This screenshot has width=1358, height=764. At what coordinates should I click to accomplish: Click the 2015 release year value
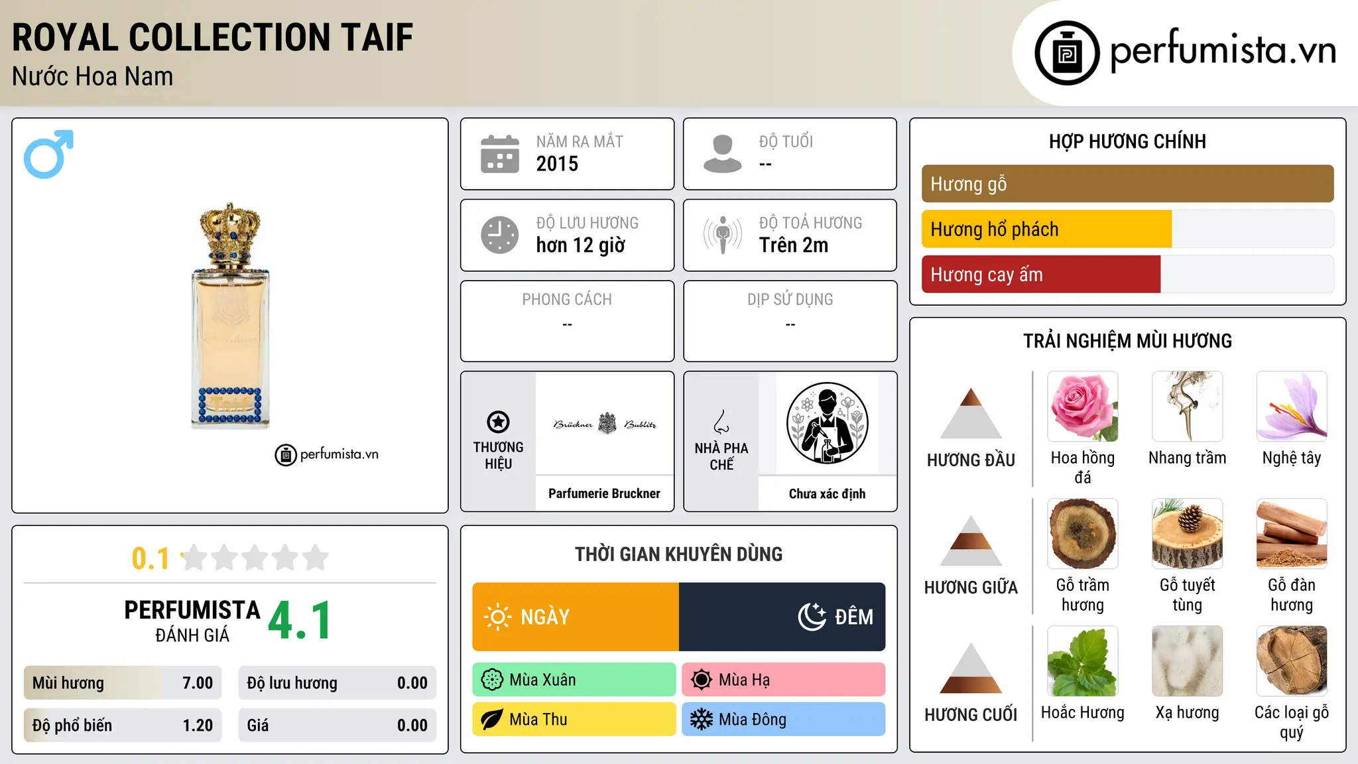pyautogui.click(x=557, y=164)
